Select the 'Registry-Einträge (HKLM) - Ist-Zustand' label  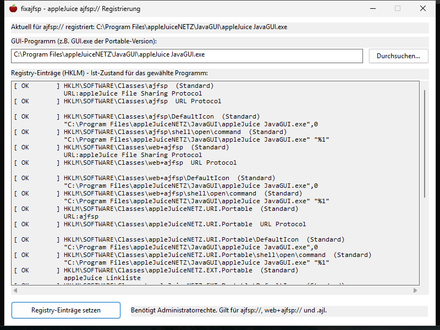109,73
